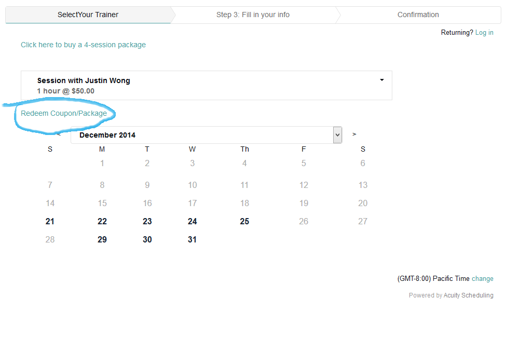Open the Log in link
Screen dimensions: 520x338
tap(484, 33)
